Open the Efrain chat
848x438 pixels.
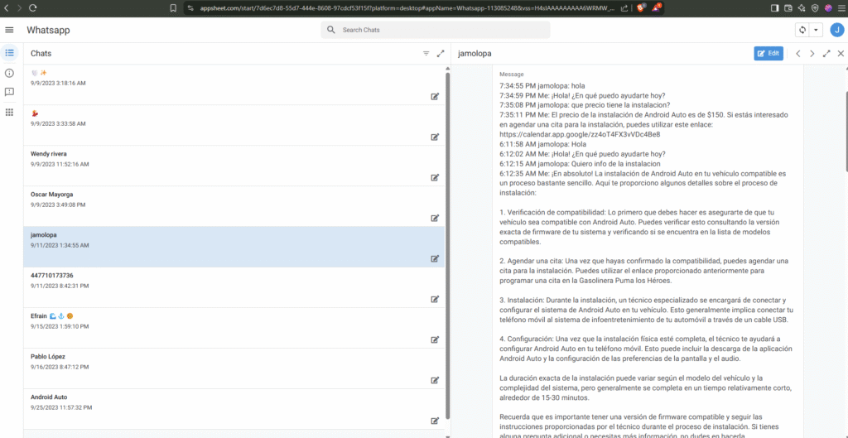tap(234, 328)
